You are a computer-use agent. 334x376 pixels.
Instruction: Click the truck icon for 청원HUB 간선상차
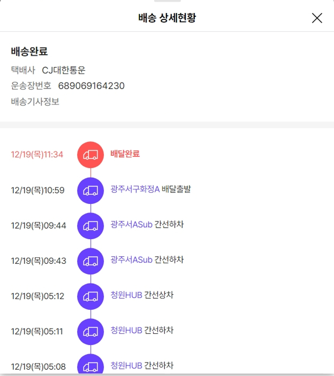90,296
